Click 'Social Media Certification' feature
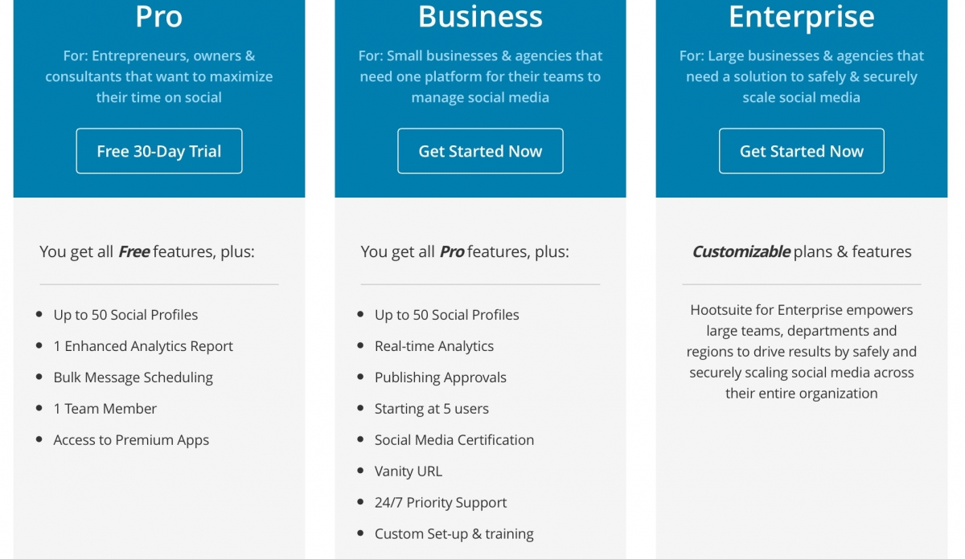 coord(454,440)
